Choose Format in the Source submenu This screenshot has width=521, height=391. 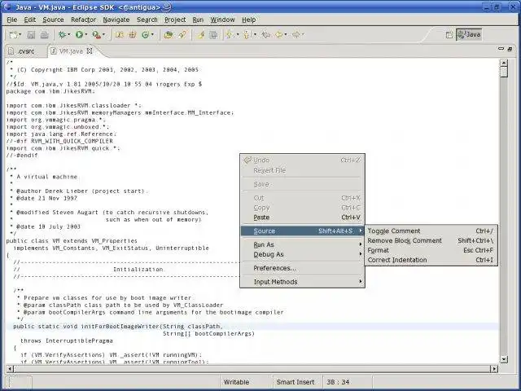(431, 250)
